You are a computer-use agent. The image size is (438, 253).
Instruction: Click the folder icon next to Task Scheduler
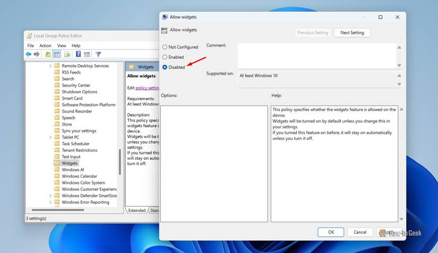point(57,143)
